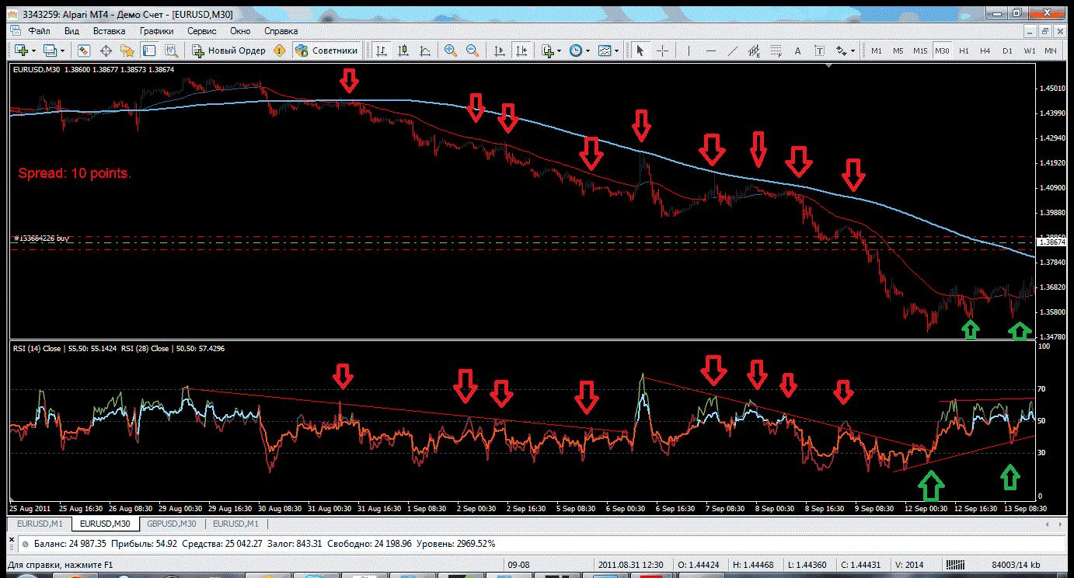This screenshot has height=578, width=1074.
Task: Open the Графики menu
Action: (157, 31)
